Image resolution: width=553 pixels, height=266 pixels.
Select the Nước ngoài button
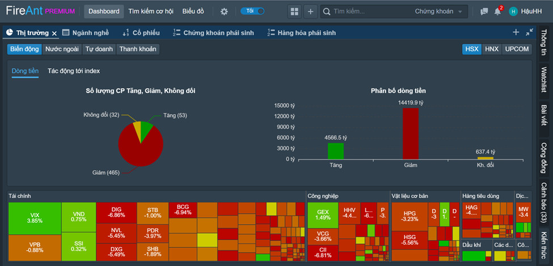(x=62, y=49)
